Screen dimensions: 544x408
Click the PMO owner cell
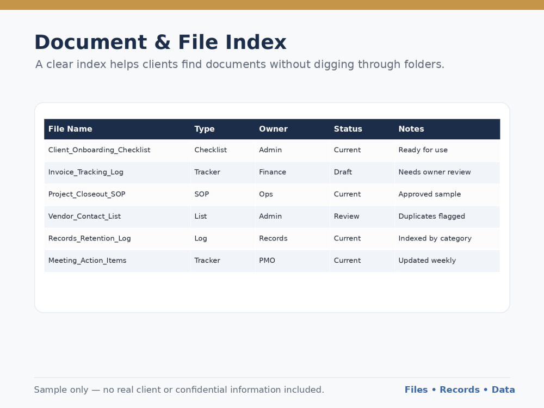coord(267,260)
